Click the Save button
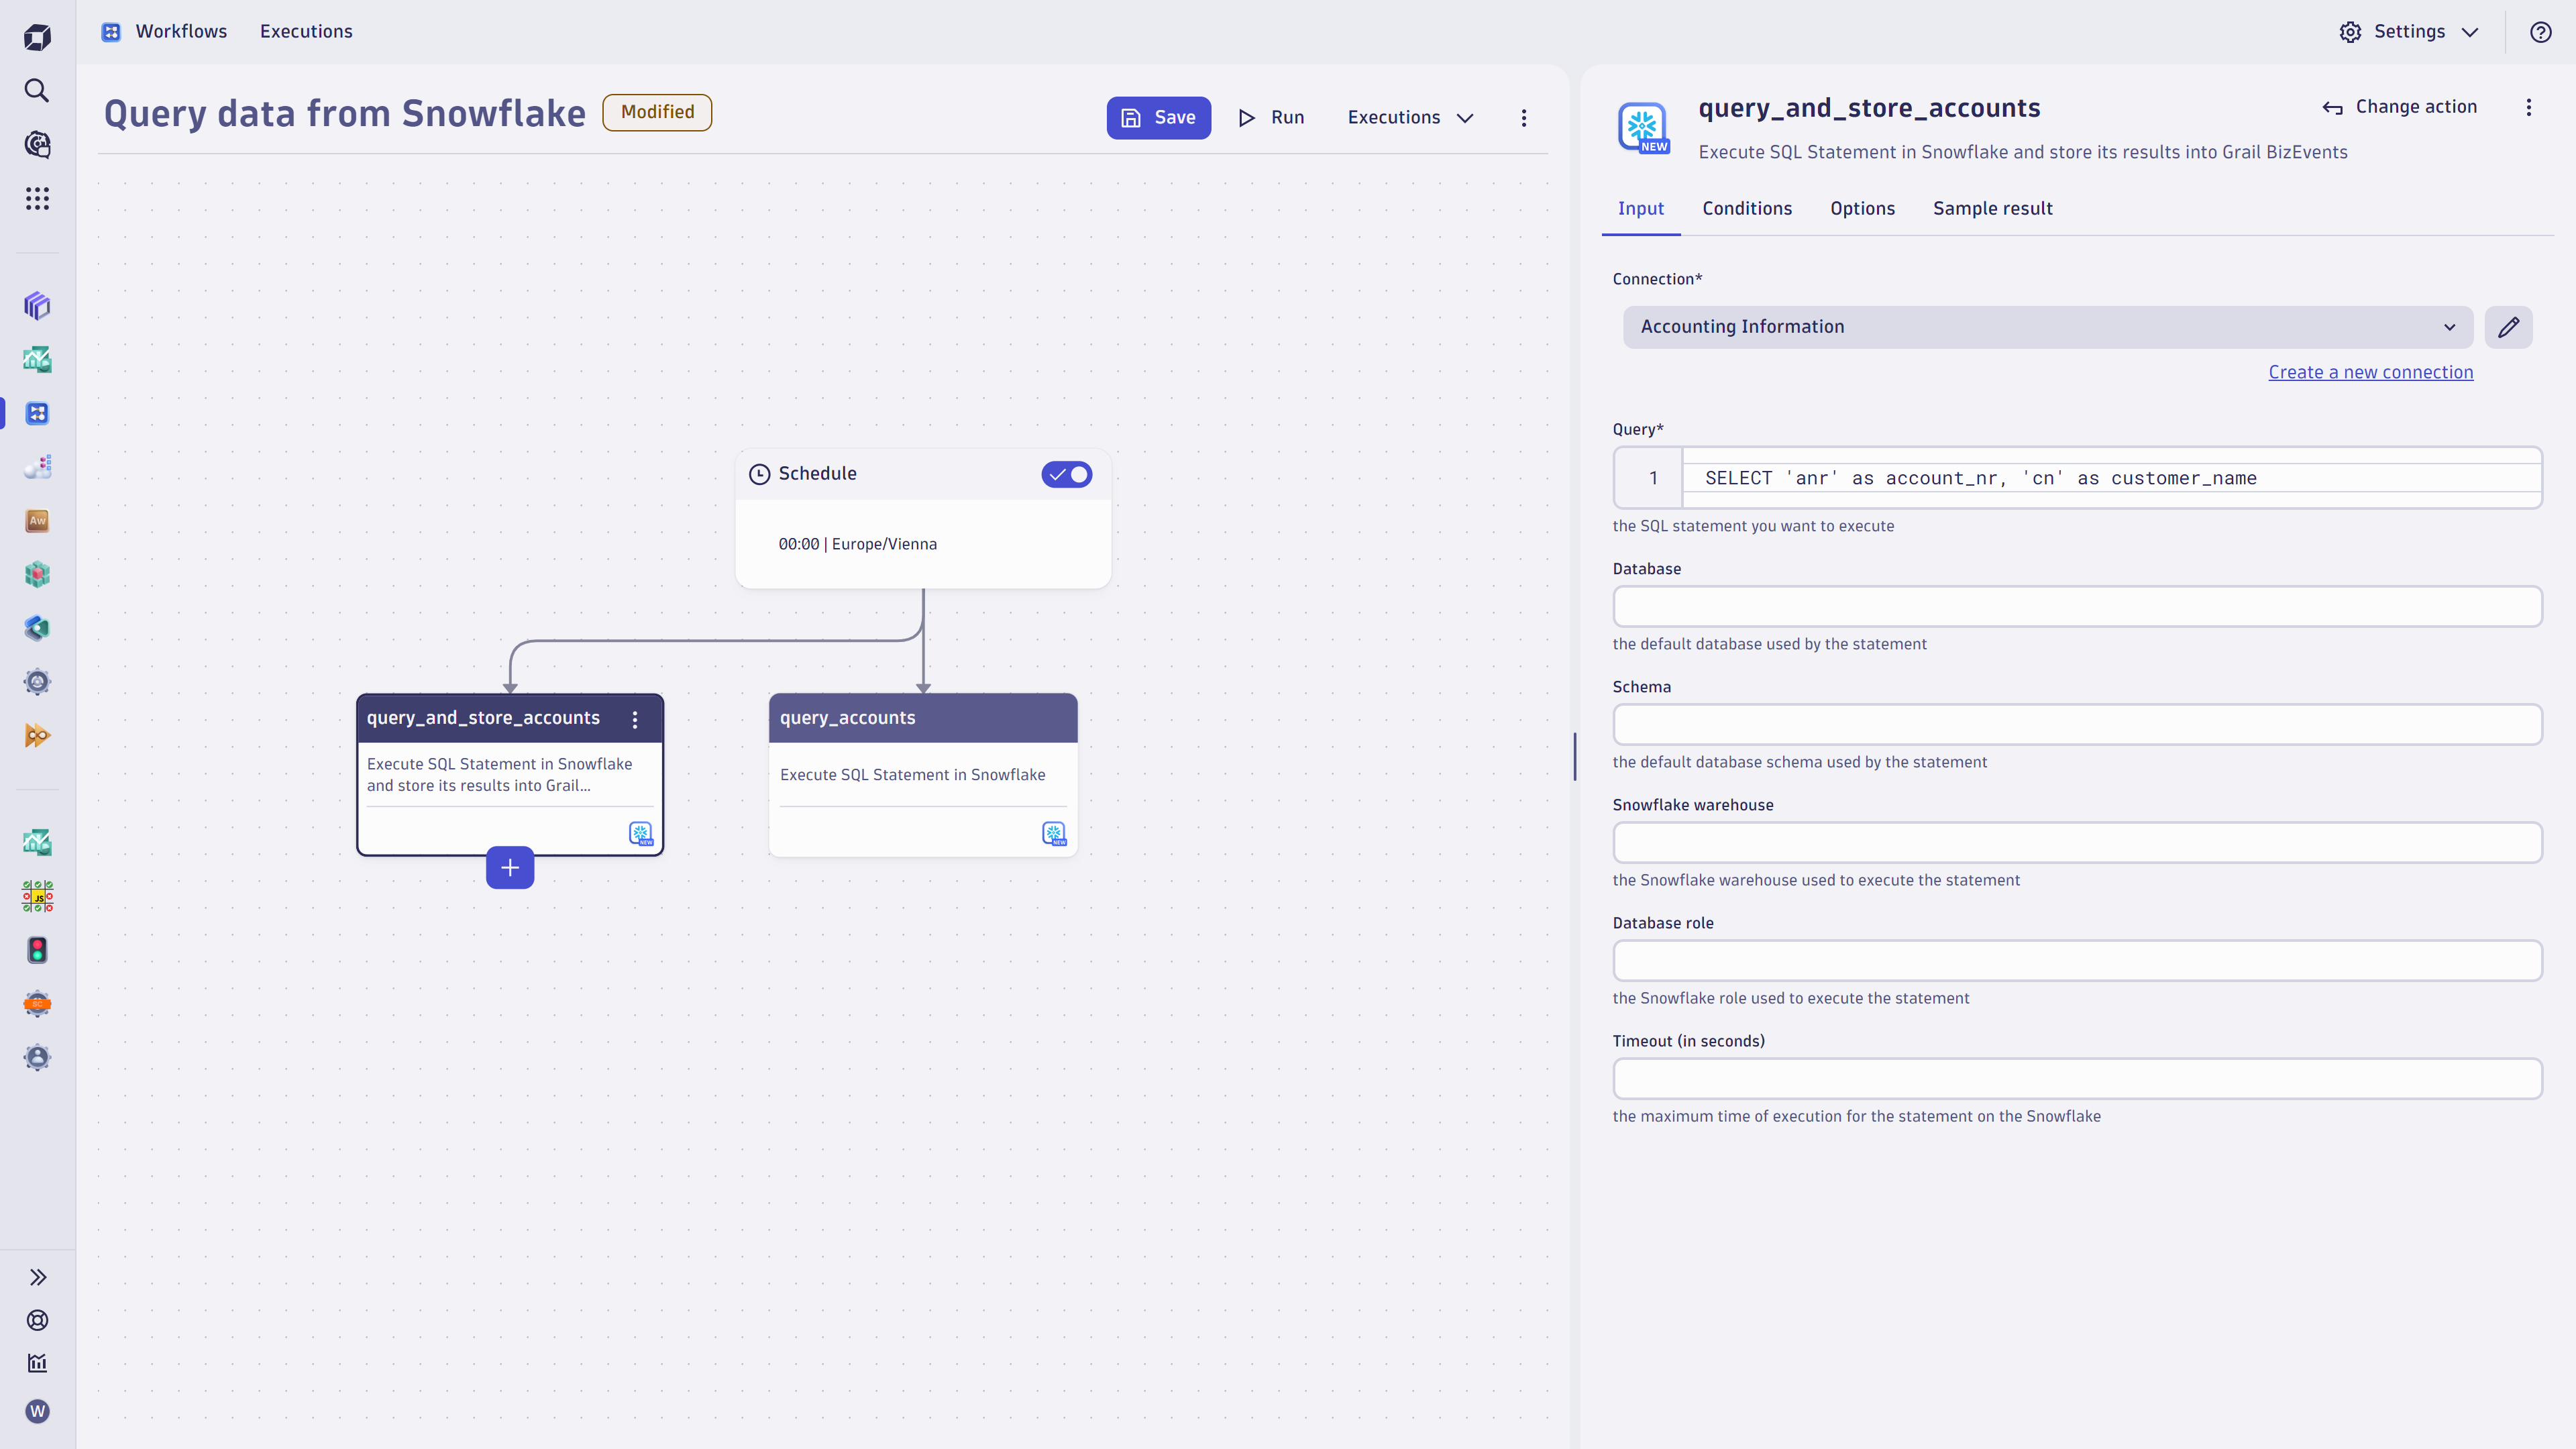The height and width of the screenshot is (1449, 2576). click(x=1158, y=117)
